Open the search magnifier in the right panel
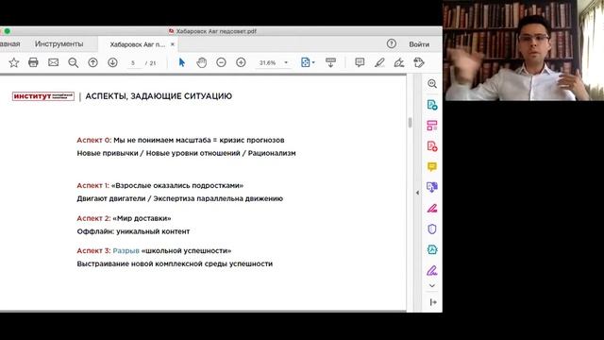Viewport: 604px width, 340px height. [x=432, y=84]
